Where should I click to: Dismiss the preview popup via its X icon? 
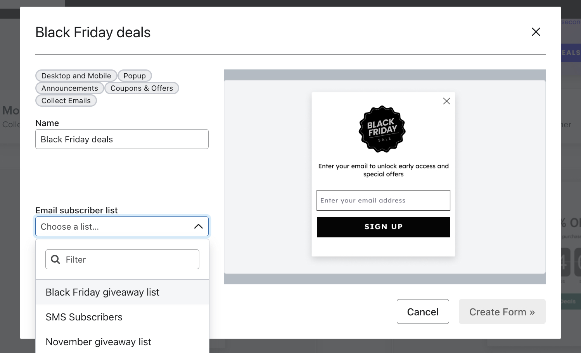coord(446,101)
